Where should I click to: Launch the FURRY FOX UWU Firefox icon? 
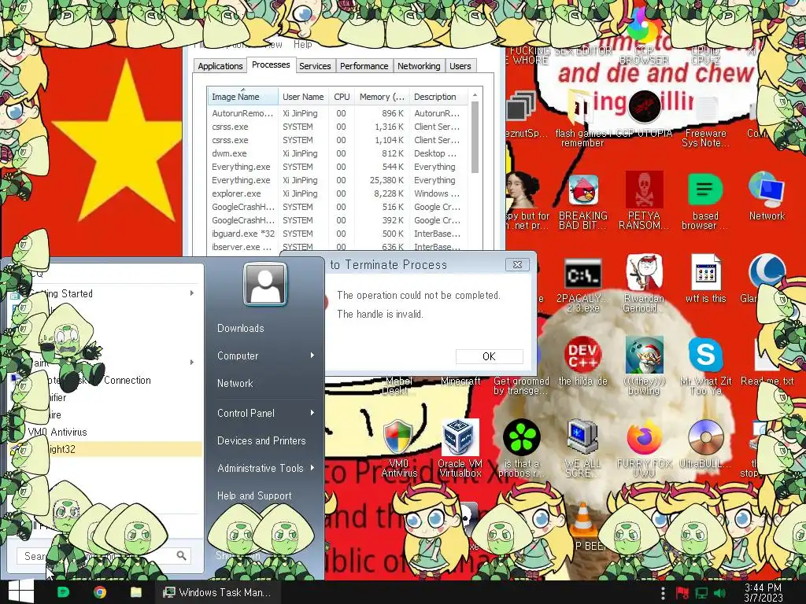pyautogui.click(x=644, y=437)
